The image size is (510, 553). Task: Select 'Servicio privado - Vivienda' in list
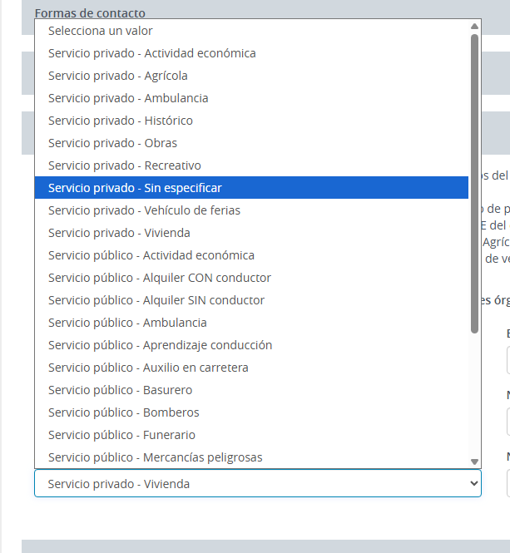click(119, 233)
